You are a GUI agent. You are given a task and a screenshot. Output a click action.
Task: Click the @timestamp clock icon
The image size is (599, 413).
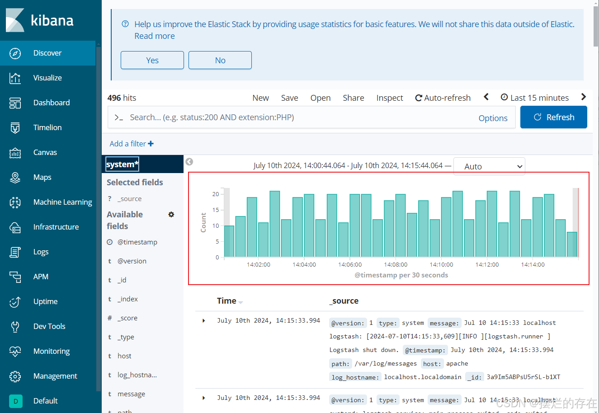click(109, 242)
